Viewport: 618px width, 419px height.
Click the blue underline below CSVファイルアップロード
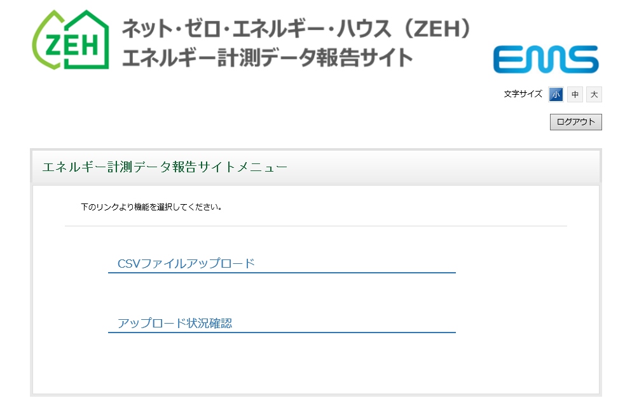[282, 272]
